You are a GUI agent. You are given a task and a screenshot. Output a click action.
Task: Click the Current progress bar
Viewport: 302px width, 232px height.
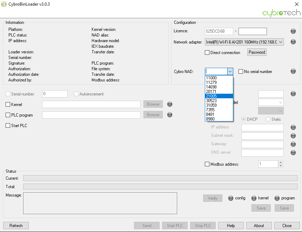coord(160,178)
